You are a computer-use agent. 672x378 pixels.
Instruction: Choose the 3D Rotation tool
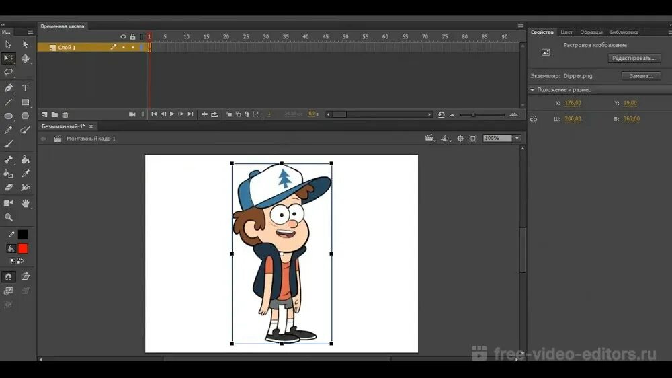26,59
